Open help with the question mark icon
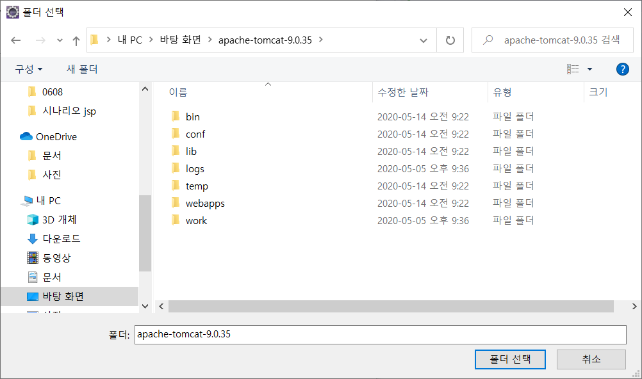 [x=622, y=69]
